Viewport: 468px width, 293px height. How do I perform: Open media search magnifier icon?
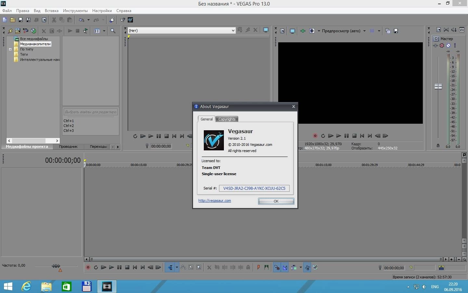click(x=113, y=31)
